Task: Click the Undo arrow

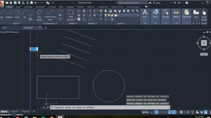Action: coord(36,3)
